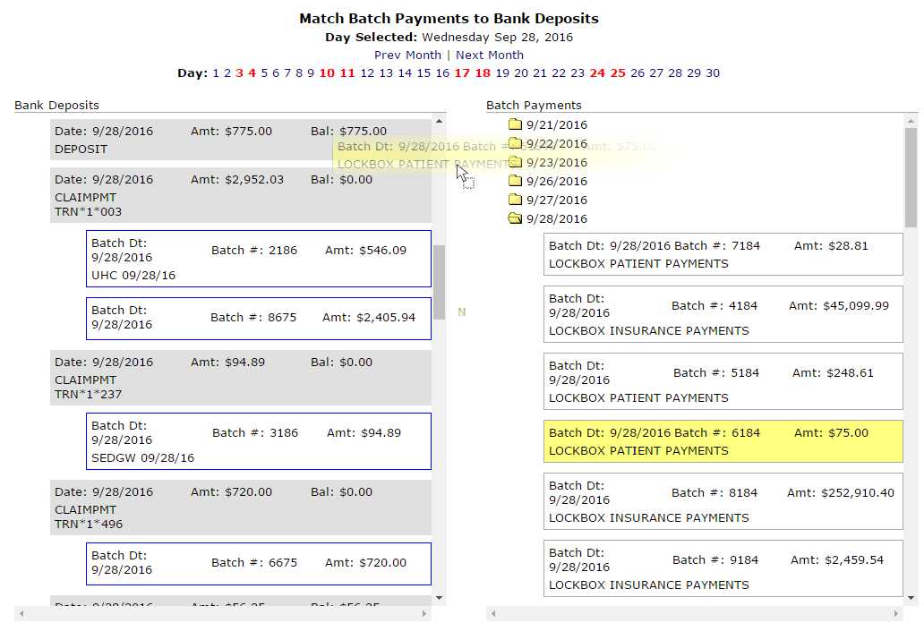Pick red day 17
Image resolution: width=924 pixels, height=623 pixels.
pos(462,73)
